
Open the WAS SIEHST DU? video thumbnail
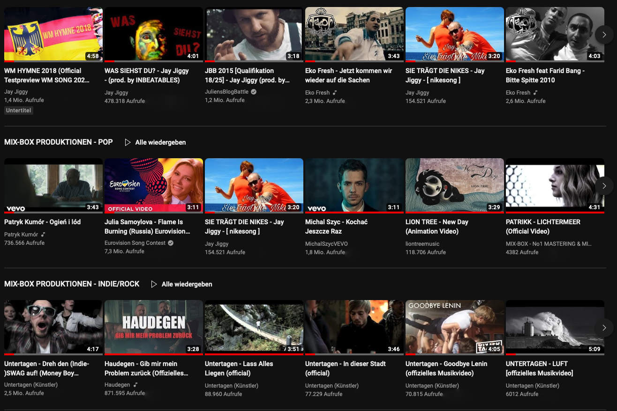click(154, 34)
